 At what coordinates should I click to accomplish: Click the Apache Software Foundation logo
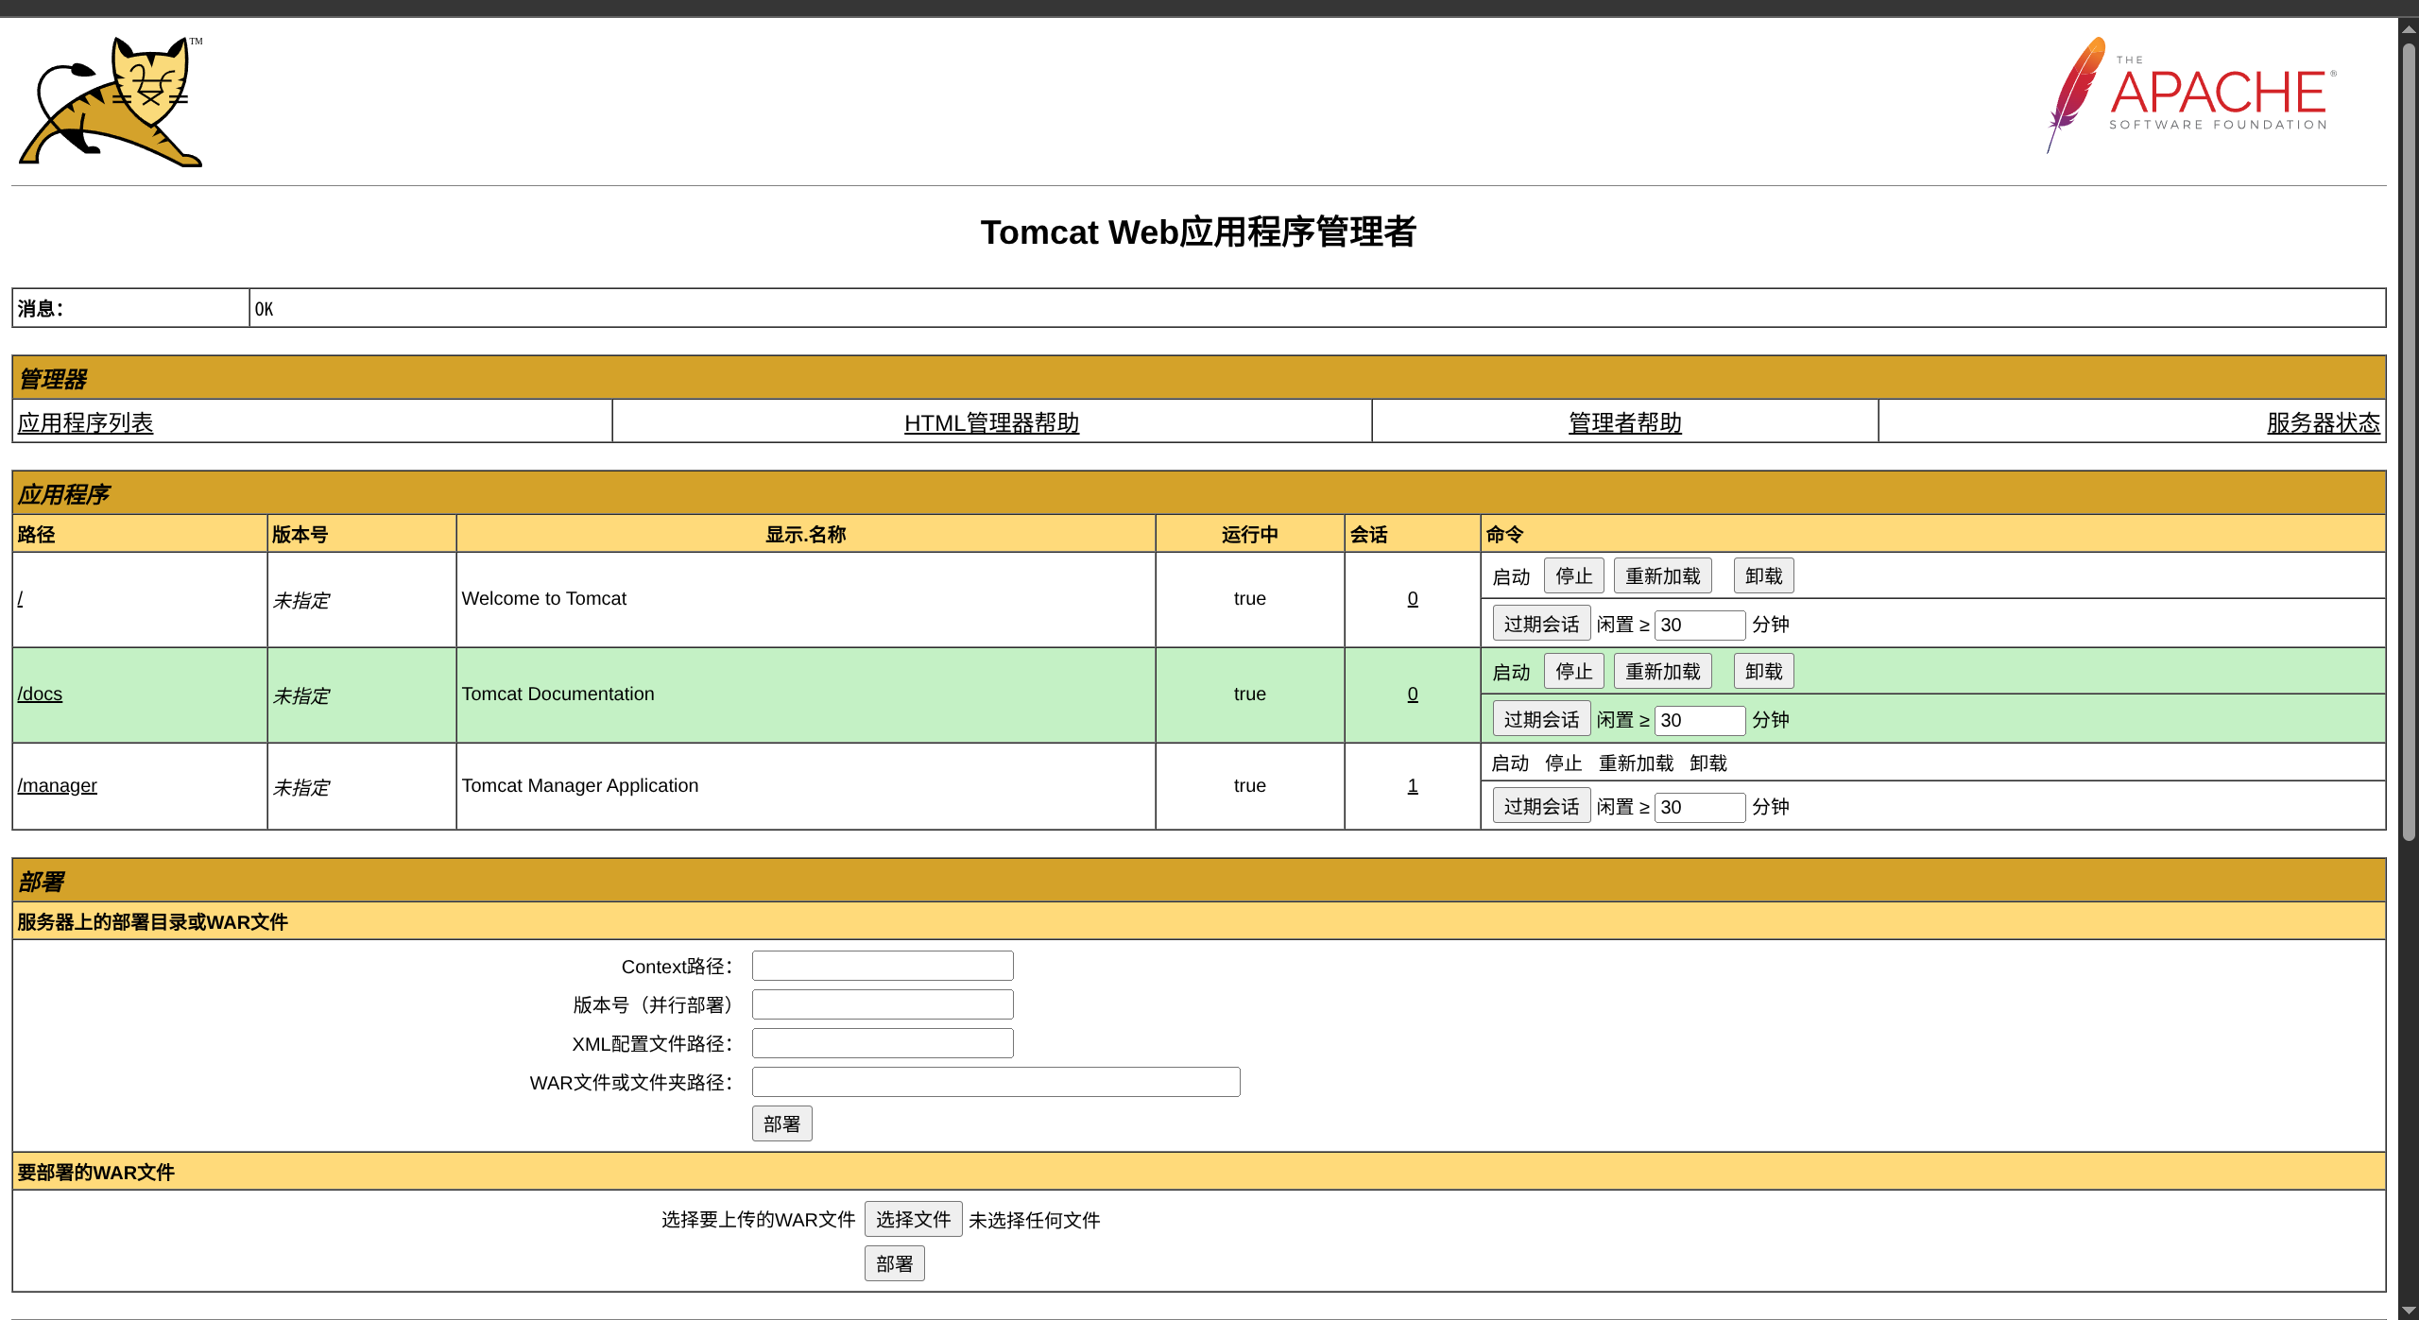click(x=2190, y=94)
